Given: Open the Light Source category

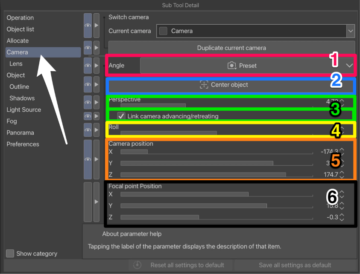Looking at the screenshot, I should (x=24, y=110).
